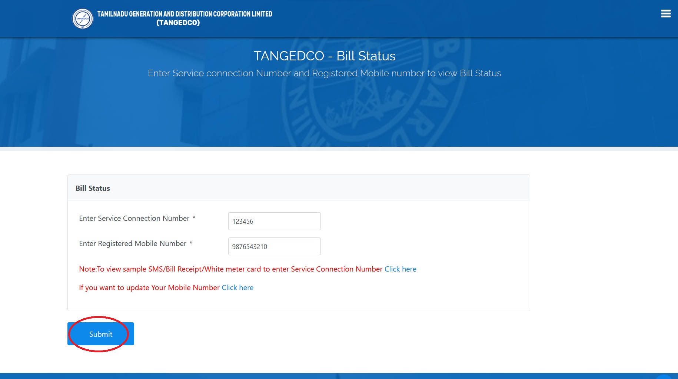Image resolution: width=678 pixels, height=379 pixels.
Task: Open 'Click here' link to update mobile number
Action: (237, 287)
